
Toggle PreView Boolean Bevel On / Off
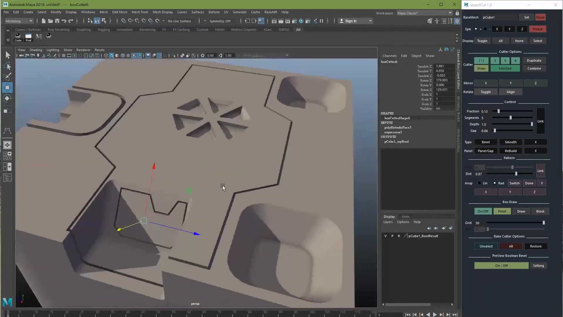[x=501, y=266]
